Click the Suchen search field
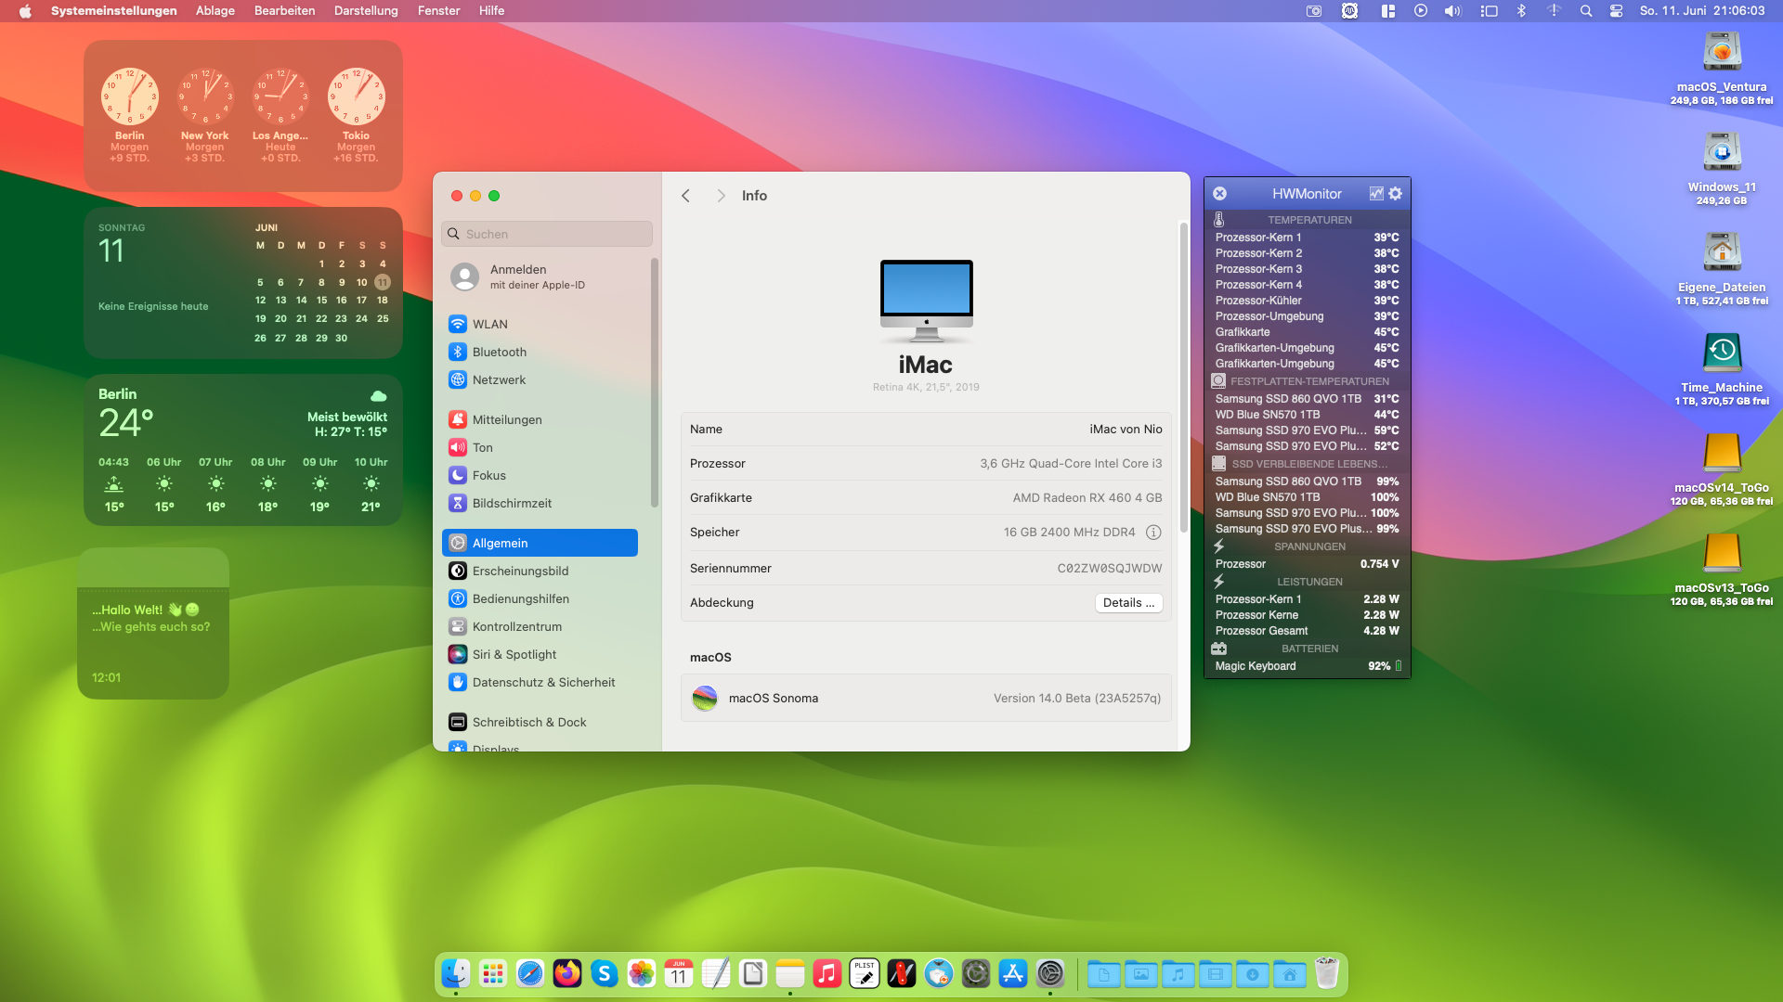The image size is (1783, 1002). (x=548, y=234)
